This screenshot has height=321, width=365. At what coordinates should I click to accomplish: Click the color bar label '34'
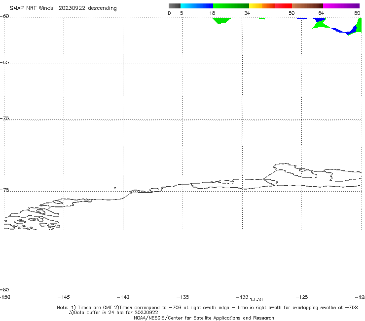pyautogui.click(x=247, y=13)
